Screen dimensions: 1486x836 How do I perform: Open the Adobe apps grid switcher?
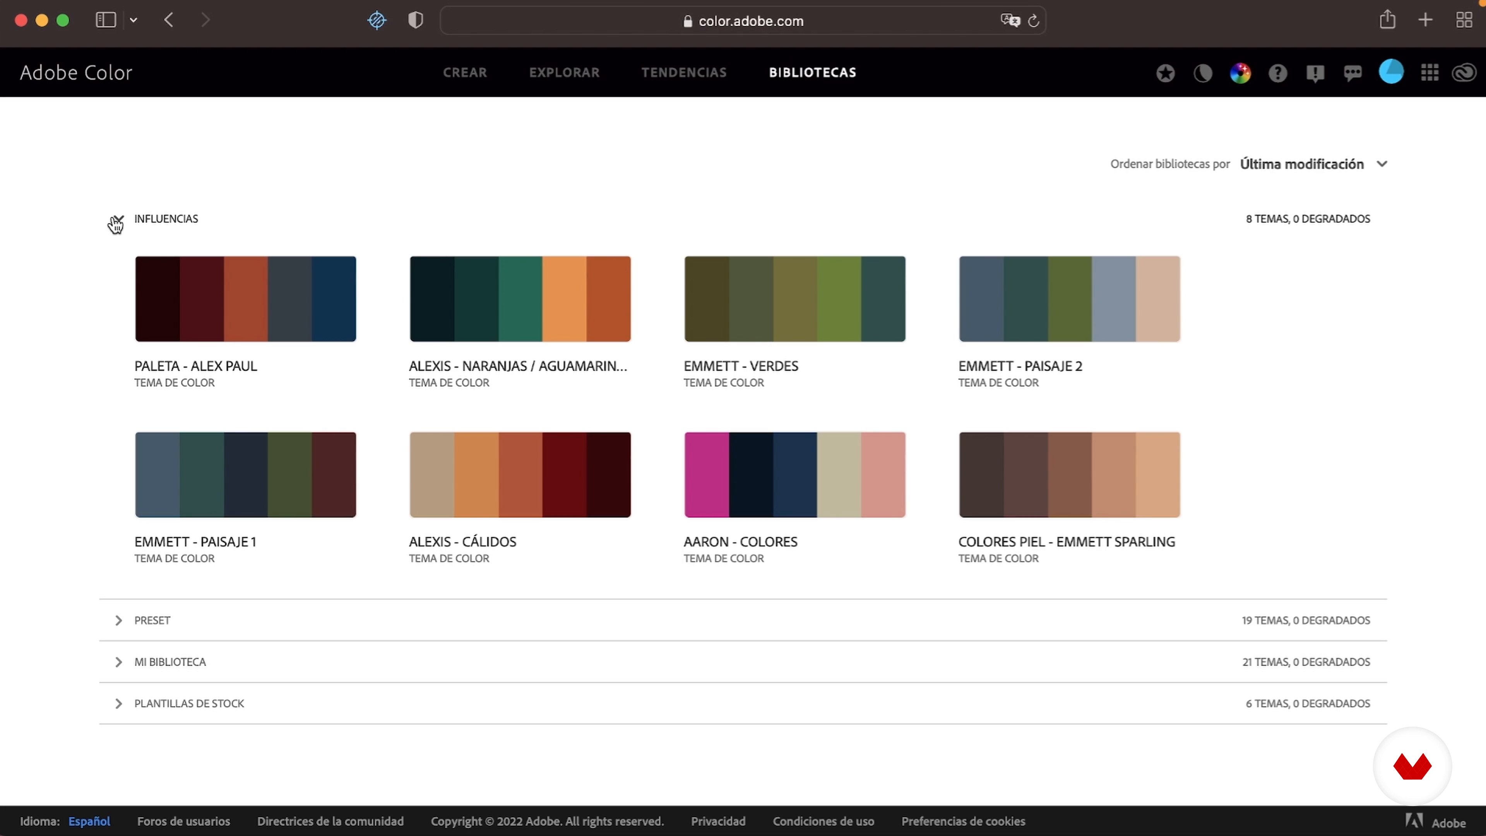click(x=1430, y=73)
